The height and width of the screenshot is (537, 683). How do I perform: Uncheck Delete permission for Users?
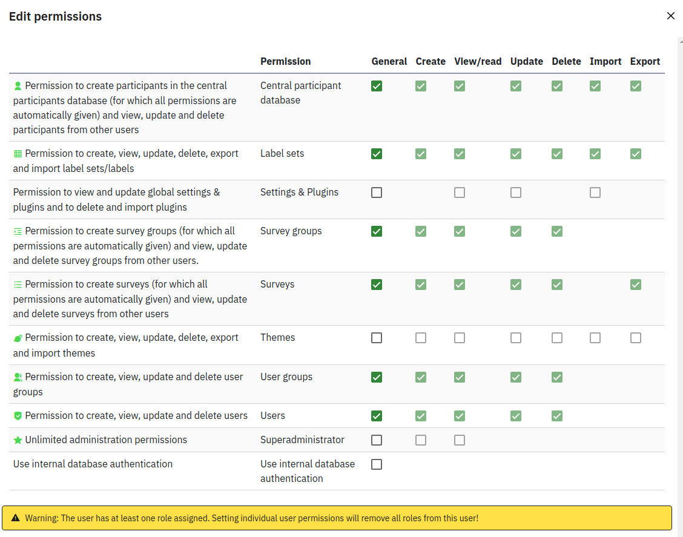tap(557, 416)
